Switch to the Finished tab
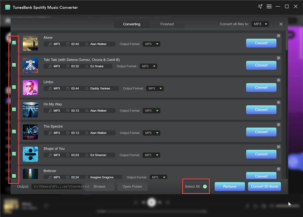303x217 pixels. (167, 24)
